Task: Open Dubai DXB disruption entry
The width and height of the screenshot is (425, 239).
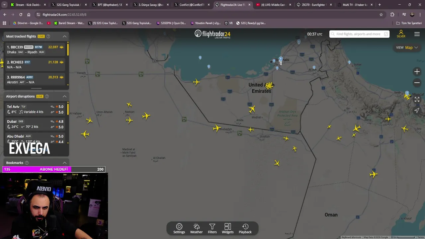Action: [x=35, y=124]
